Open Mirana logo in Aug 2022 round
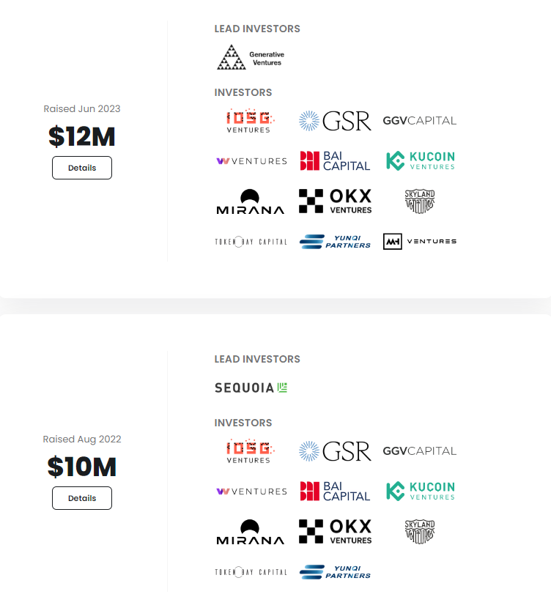This screenshot has height=597, width=551. tap(251, 532)
